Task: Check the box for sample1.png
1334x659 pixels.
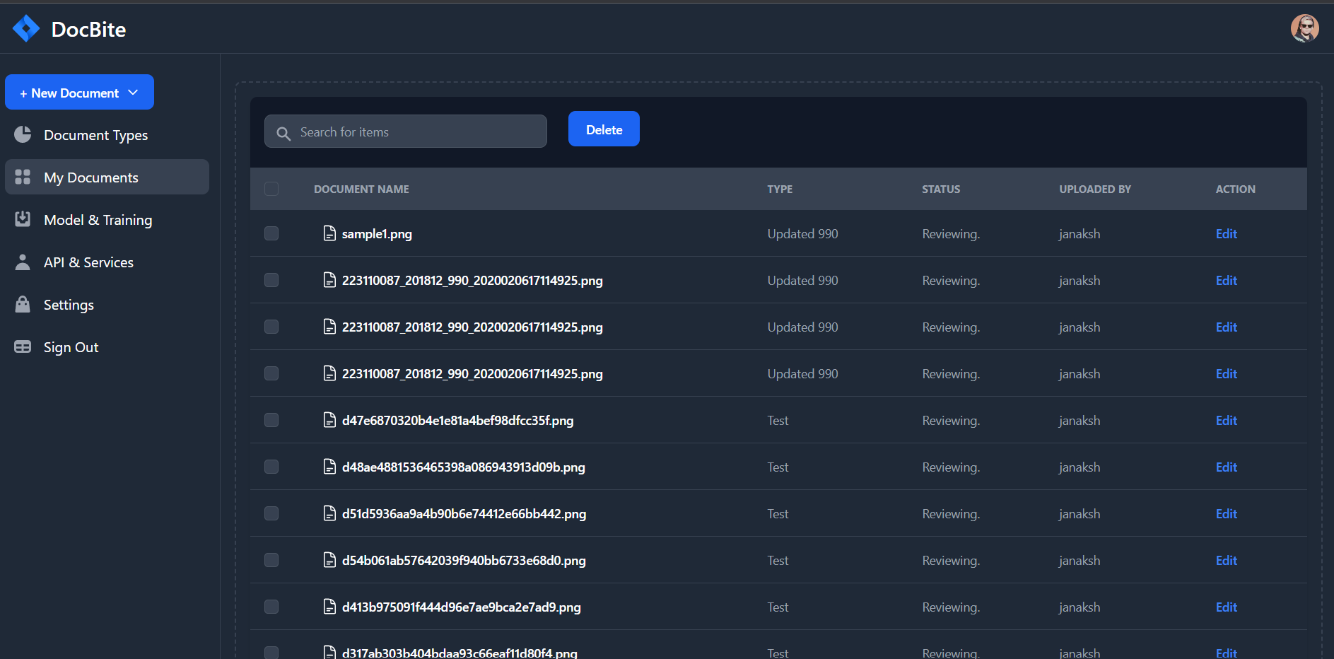Action: (271, 233)
